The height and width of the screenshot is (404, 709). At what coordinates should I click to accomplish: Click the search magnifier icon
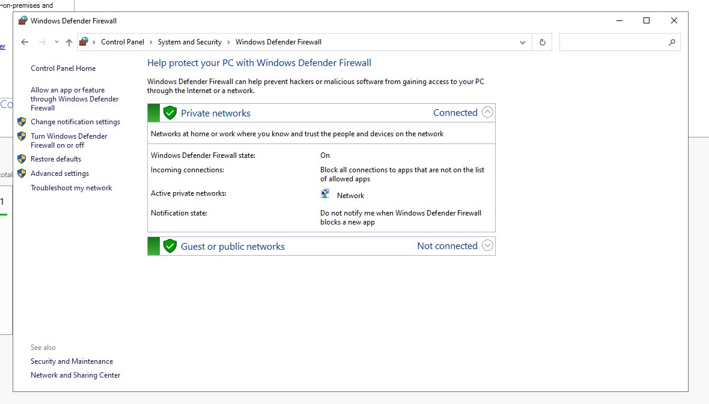point(672,42)
